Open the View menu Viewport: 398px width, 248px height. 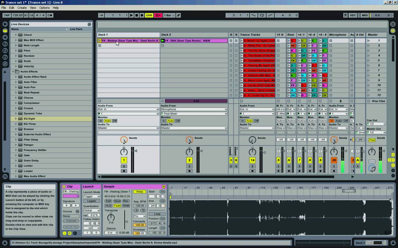33,8
